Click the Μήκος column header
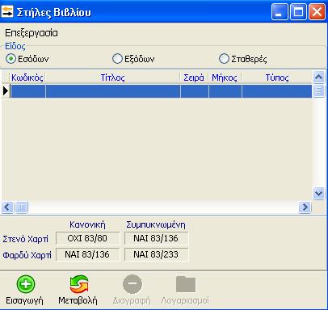The width and height of the screenshot is (328, 310). pos(225,77)
